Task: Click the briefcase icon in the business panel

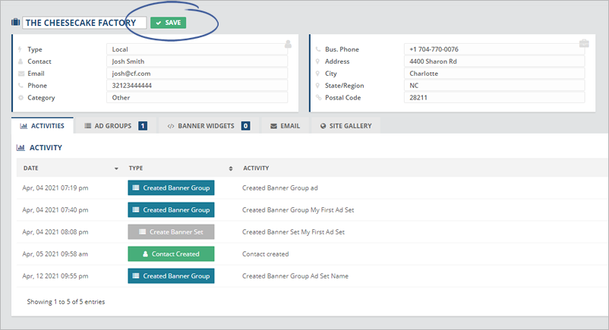Action: point(583,43)
